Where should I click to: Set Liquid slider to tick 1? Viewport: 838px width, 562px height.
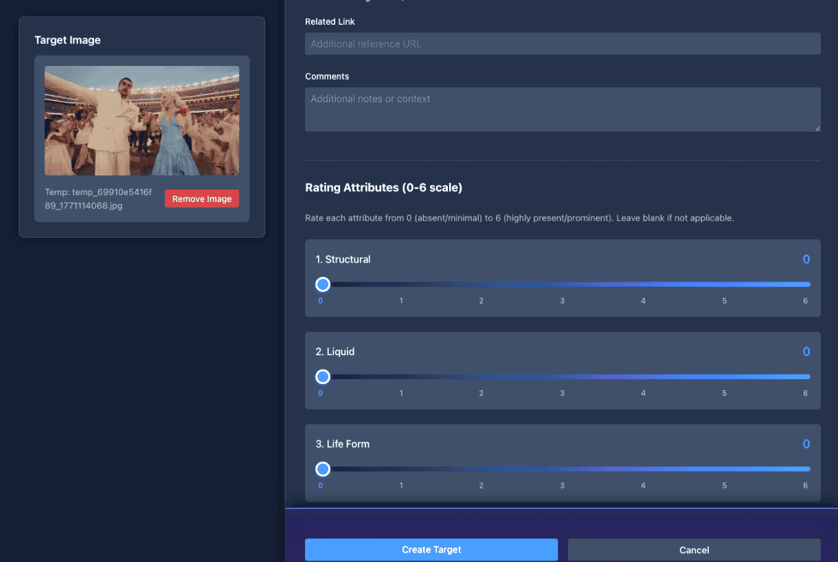(x=403, y=376)
